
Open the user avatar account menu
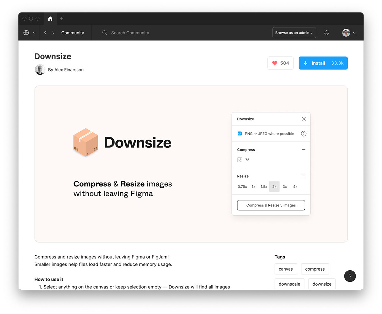coord(349,33)
